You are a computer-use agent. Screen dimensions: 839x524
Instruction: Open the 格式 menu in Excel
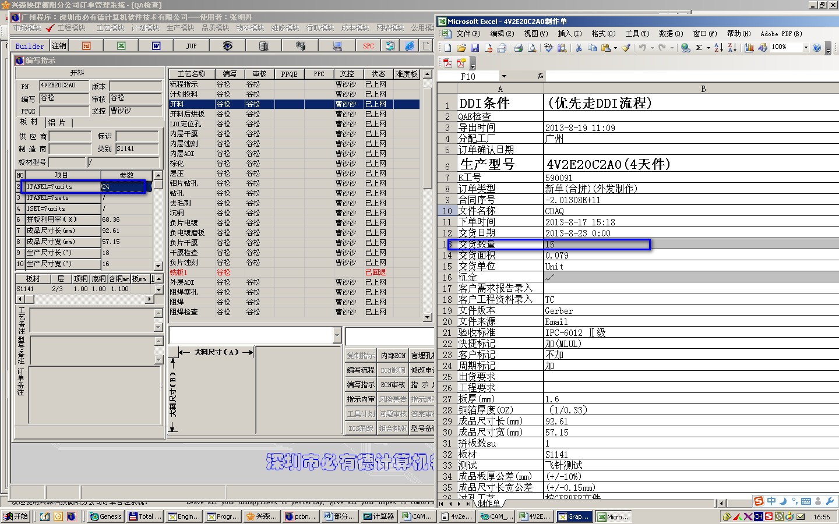click(603, 34)
